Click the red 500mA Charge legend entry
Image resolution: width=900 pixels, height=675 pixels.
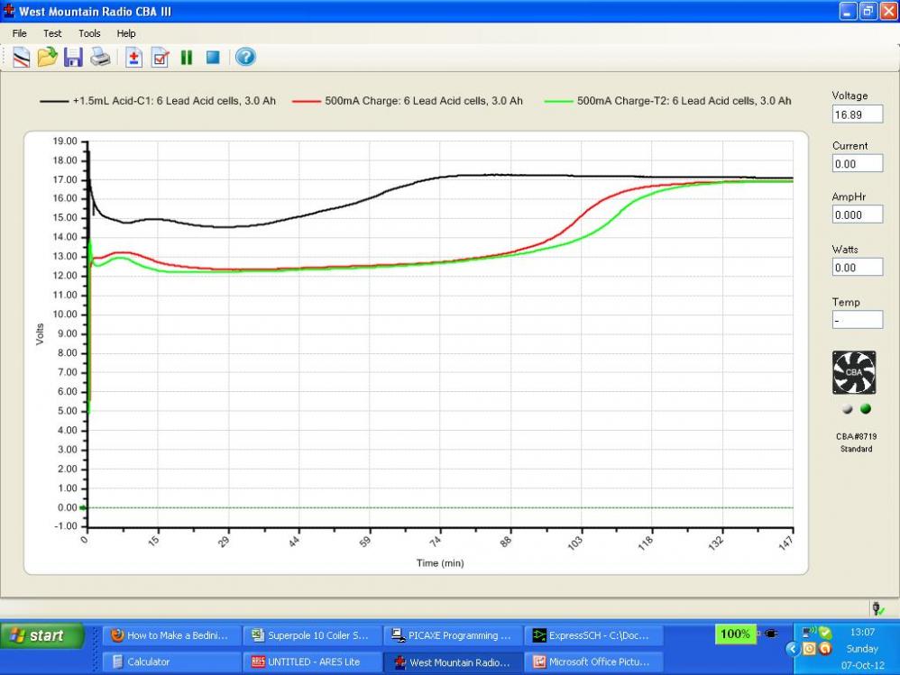click(x=408, y=101)
